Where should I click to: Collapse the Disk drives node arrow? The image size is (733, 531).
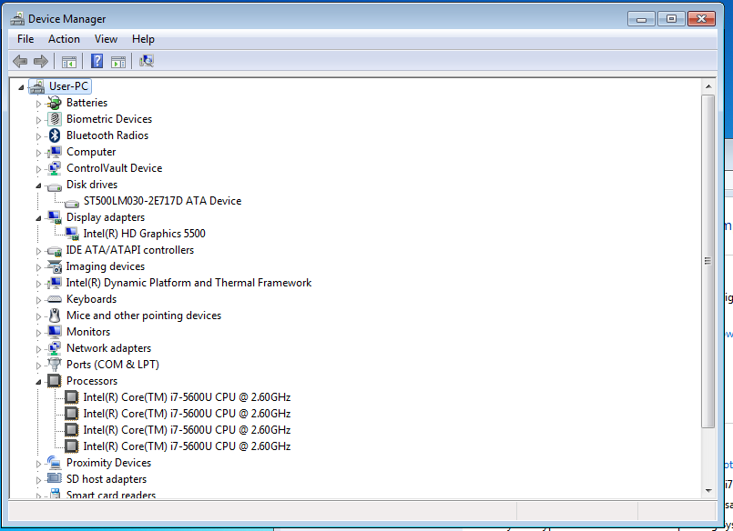coord(39,185)
